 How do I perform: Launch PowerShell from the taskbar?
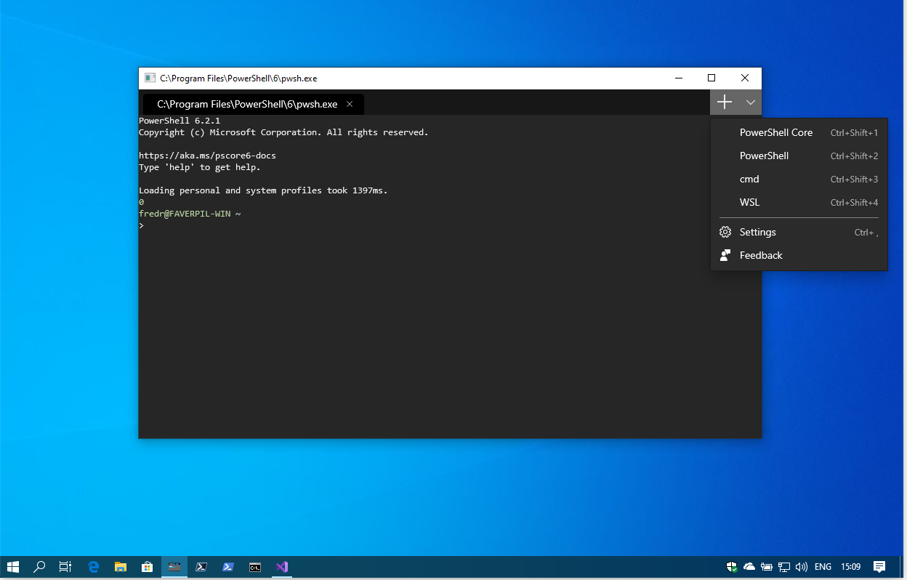coord(227,566)
